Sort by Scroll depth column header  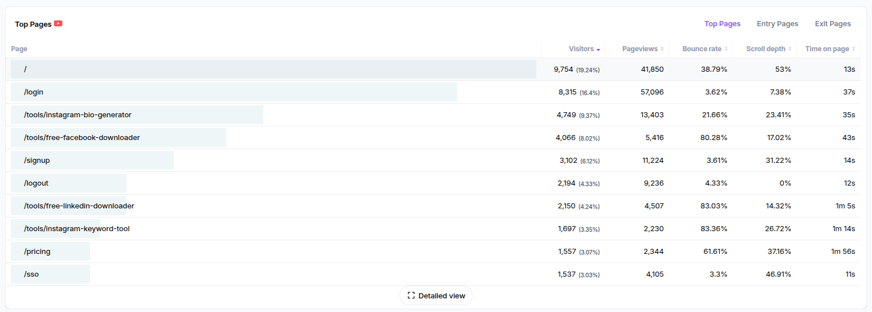click(765, 49)
